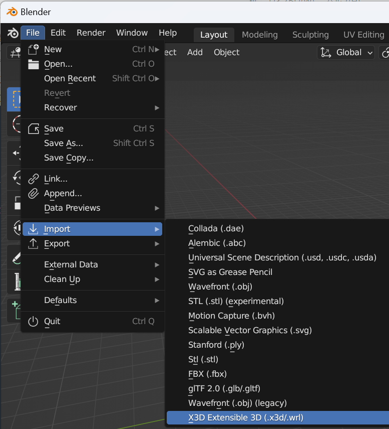The width and height of the screenshot is (389, 429).
Task: Choose Link... menu entry
Action: tap(93, 179)
